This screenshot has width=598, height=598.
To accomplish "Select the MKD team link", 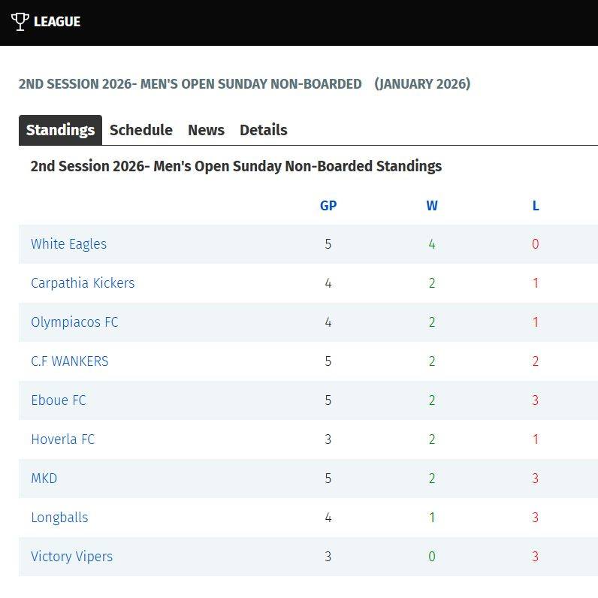I will pyautogui.click(x=44, y=479).
